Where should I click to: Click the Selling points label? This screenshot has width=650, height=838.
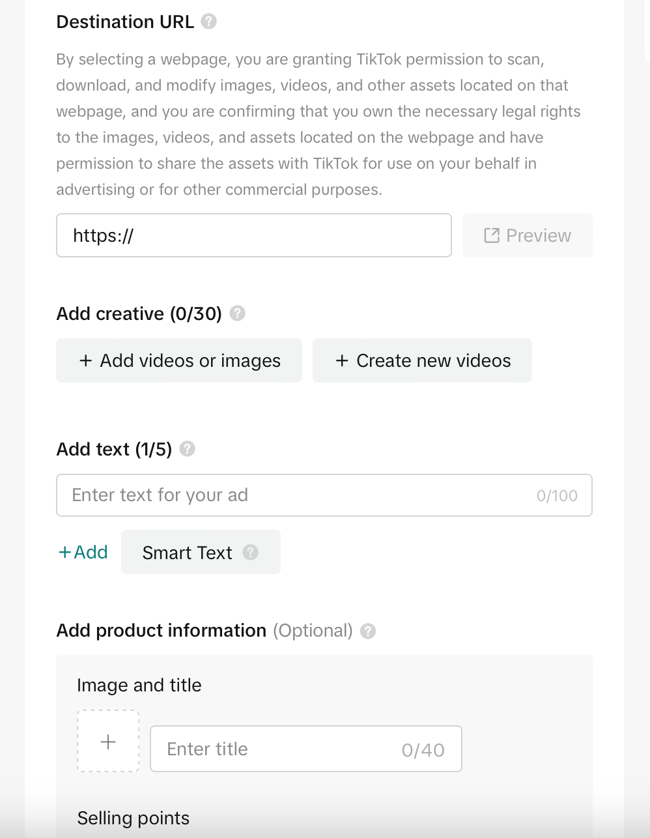pos(134,818)
